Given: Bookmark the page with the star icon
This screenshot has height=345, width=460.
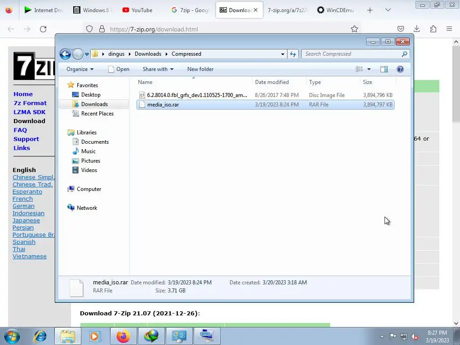Looking at the screenshot, I should tap(354, 29).
